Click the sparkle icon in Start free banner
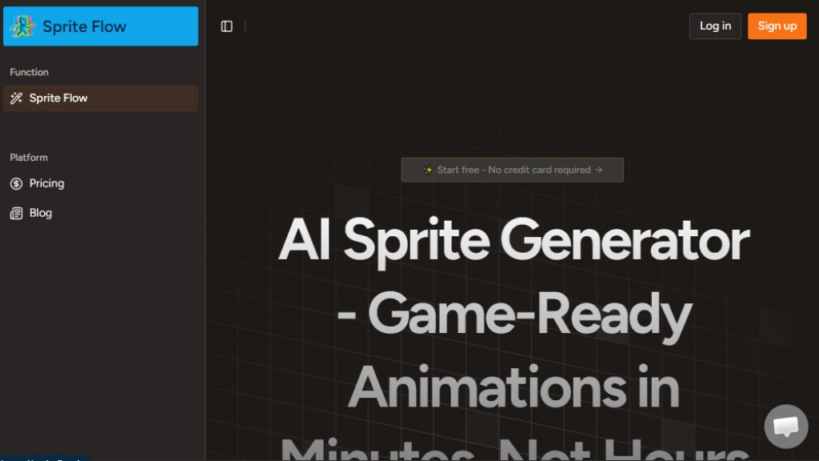819x461 pixels. click(x=427, y=170)
